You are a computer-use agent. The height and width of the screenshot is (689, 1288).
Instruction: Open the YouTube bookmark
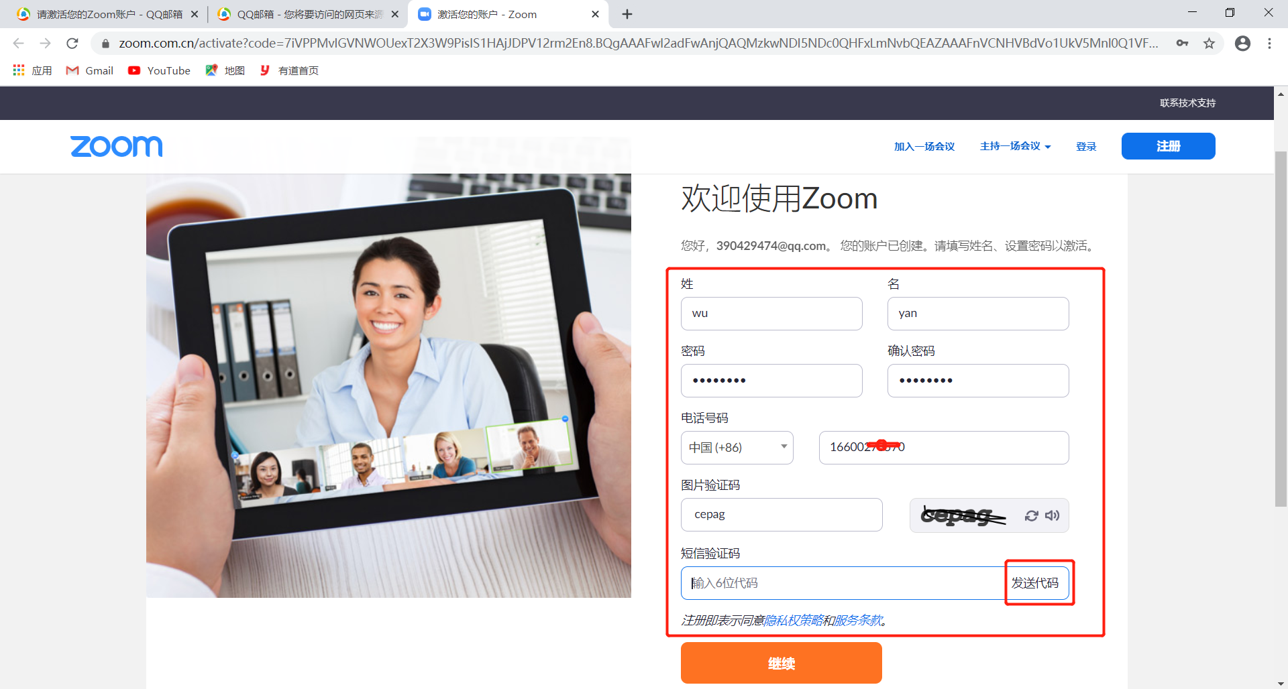(159, 70)
